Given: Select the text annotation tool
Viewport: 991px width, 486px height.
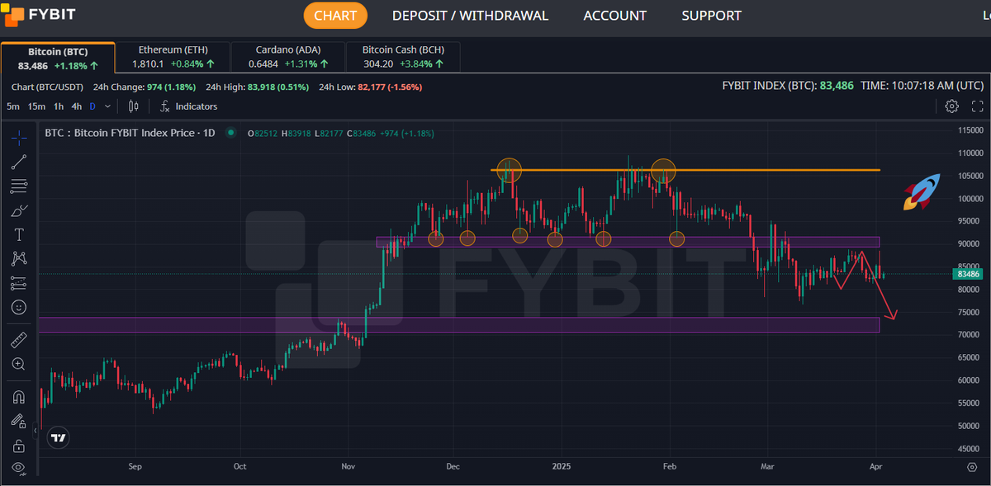Looking at the screenshot, I should (x=19, y=234).
